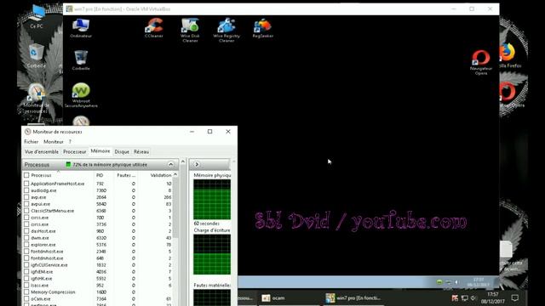The height and width of the screenshot is (306, 545).
Task: Check audiodg.exe process checkbox
Action: [26, 190]
